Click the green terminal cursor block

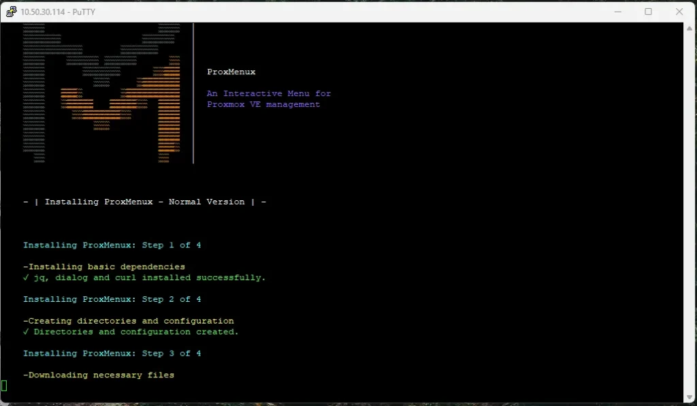(4, 386)
